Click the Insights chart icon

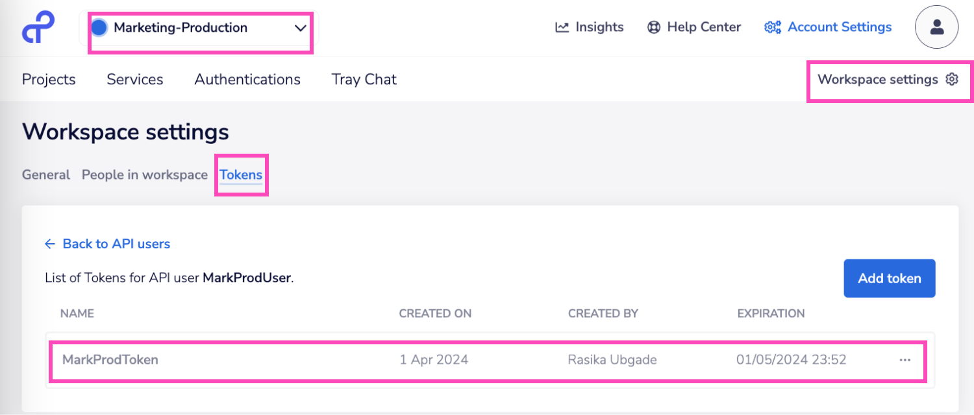point(562,27)
